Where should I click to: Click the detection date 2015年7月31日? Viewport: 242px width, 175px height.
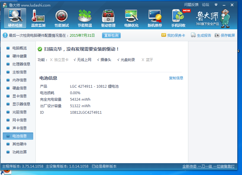[x=82, y=36]
